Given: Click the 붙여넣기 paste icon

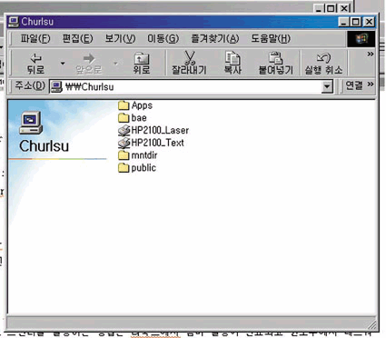Looking at the screenshot, I should [275, 58].
